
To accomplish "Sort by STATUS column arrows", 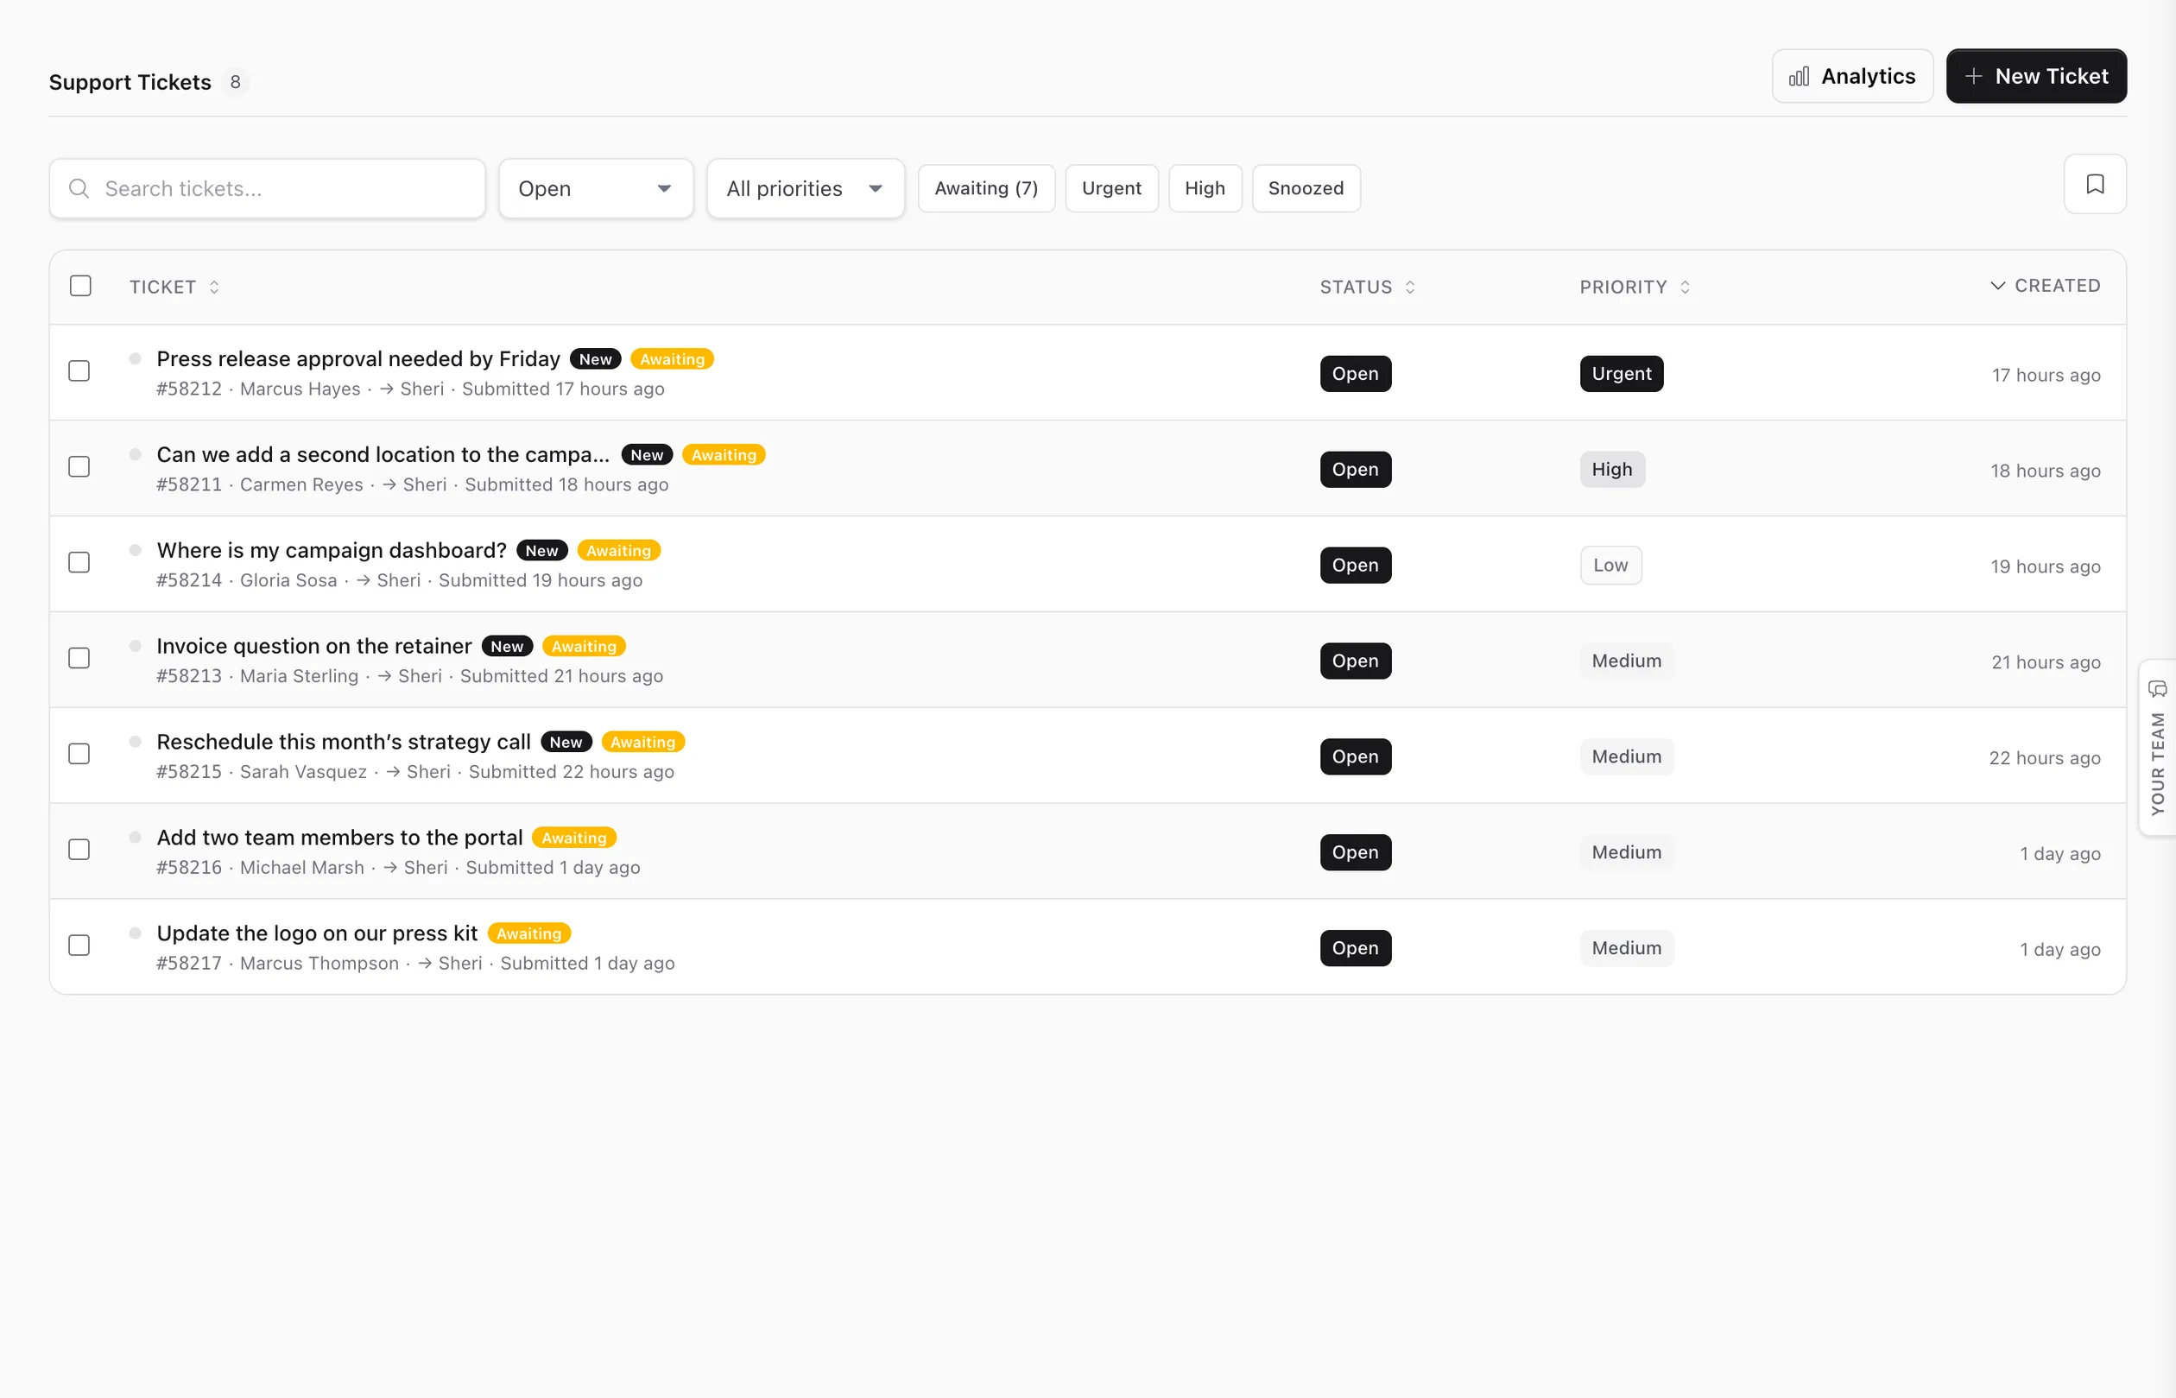I will 1410,287.
